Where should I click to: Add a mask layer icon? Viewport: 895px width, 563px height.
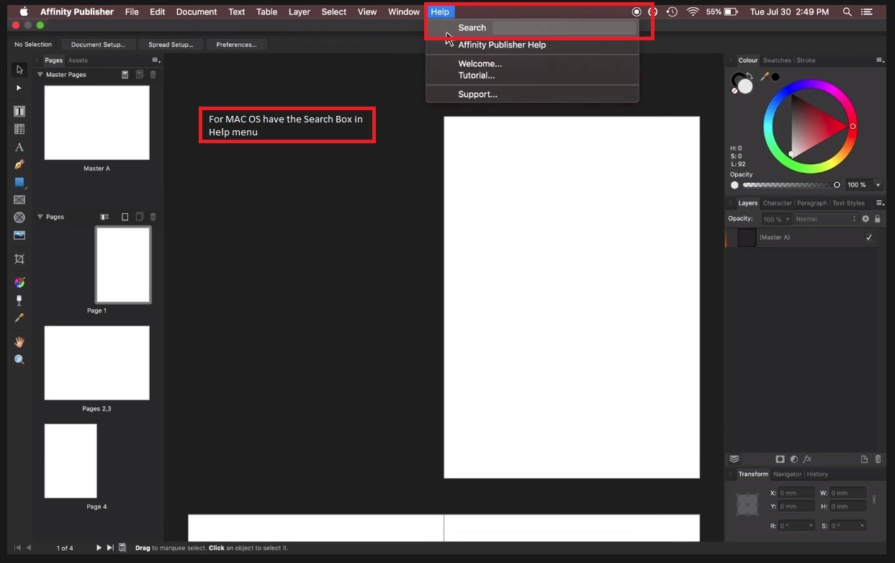(780, 459)
